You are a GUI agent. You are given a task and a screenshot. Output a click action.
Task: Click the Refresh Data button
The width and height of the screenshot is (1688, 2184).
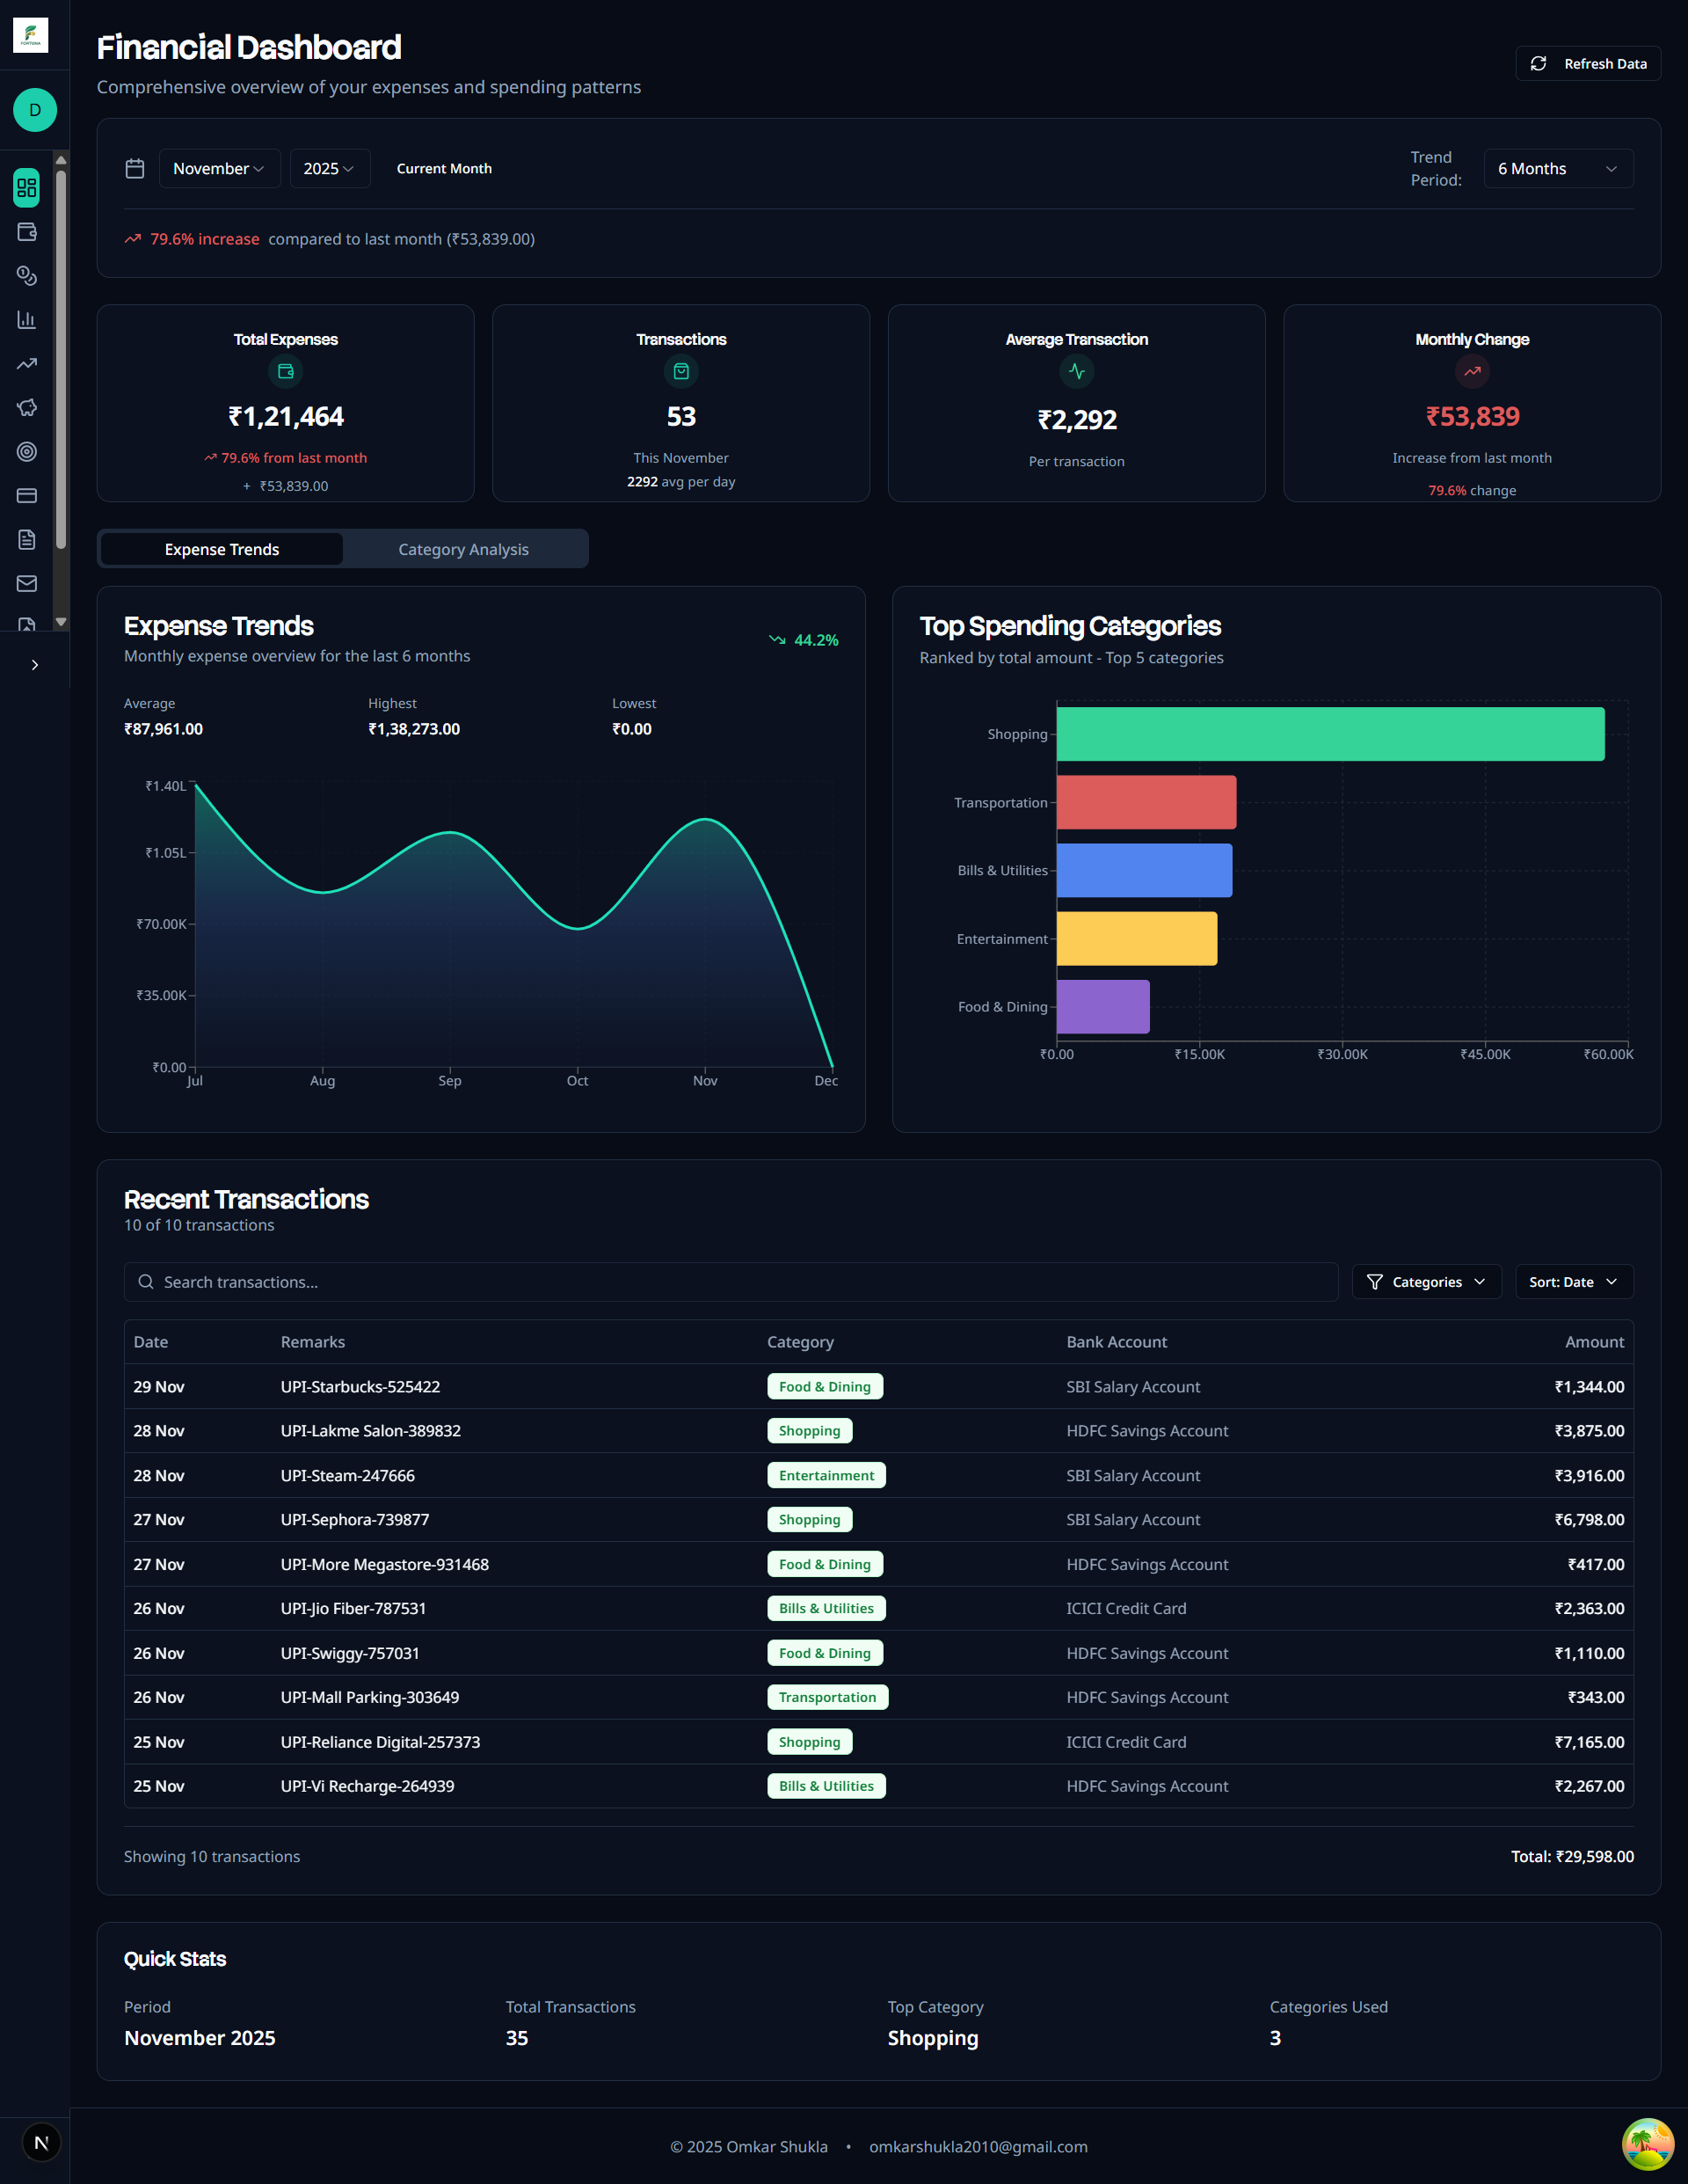1587,63
